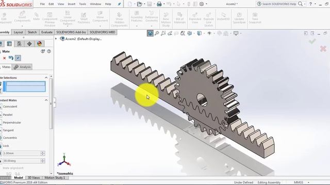Open the DisplayManager color-ball tab icon
Image resolution: width=330 pixels, height=185 pixels.
click(39, 44)
